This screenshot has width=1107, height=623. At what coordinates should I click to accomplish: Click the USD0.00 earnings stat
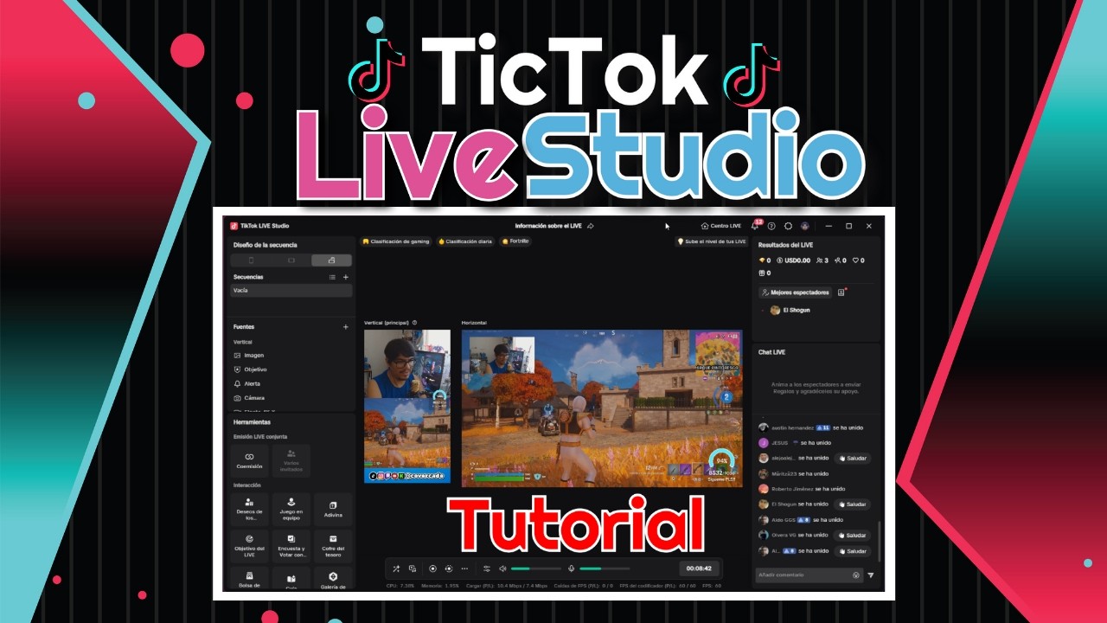tap(794, 260)
